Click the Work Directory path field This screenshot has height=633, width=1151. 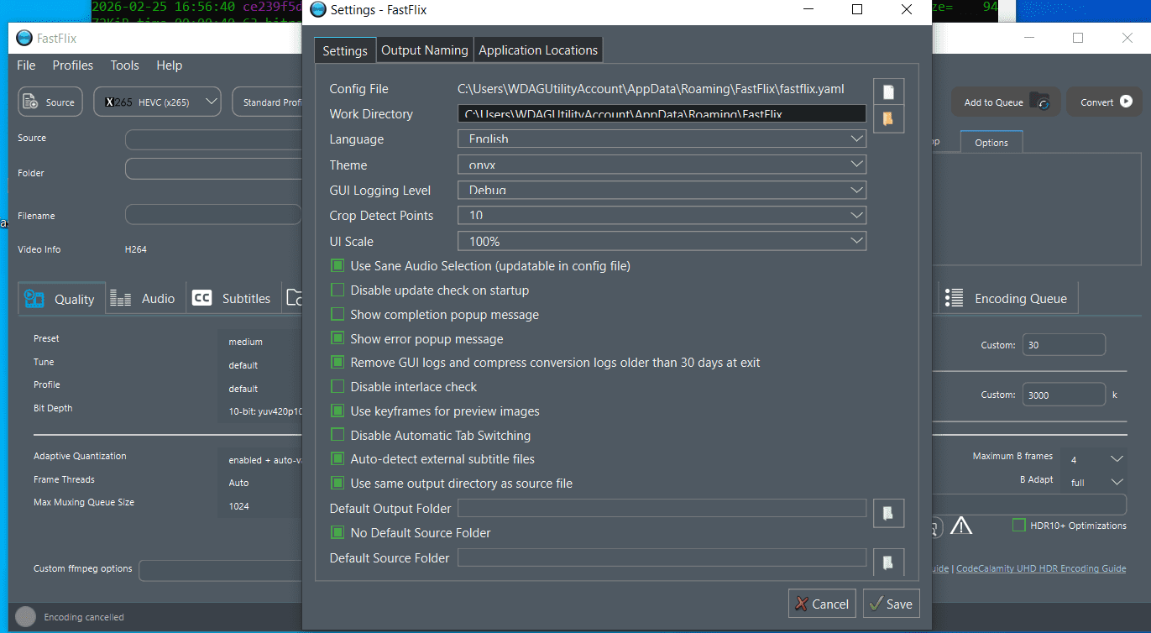click(x=662, y=114)
